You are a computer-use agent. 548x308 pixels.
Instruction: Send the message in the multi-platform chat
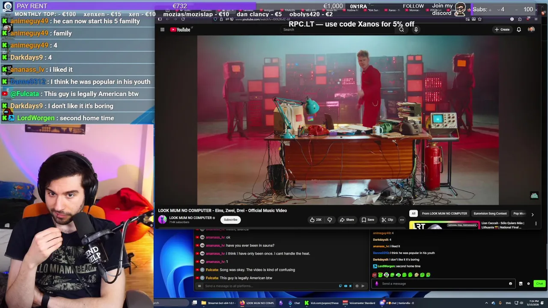[363, 286]
